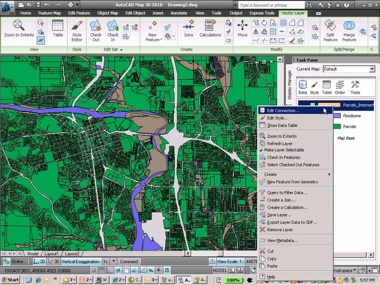Expand the Create submenu arrow
The image size is (380, 285).
coord(329,174)
